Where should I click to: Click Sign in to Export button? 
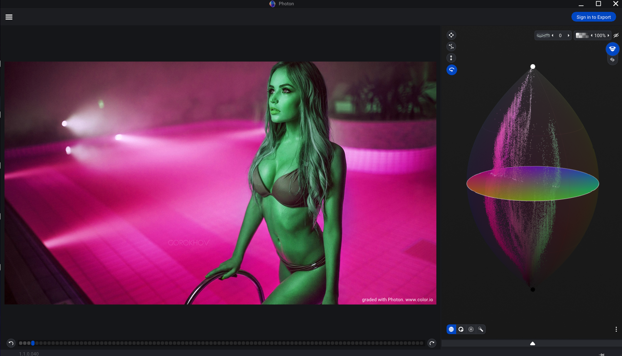593,17
